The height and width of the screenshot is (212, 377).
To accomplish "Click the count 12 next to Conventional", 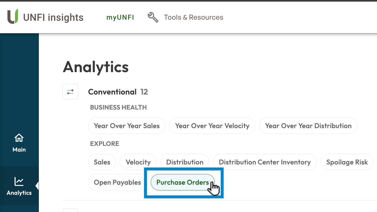I will 144,92.
